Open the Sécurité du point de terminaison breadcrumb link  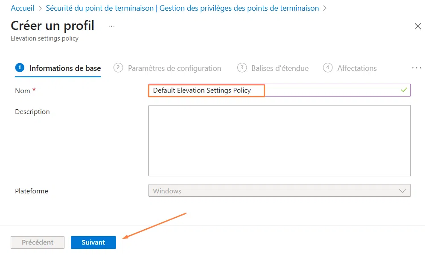pos(101,8)
